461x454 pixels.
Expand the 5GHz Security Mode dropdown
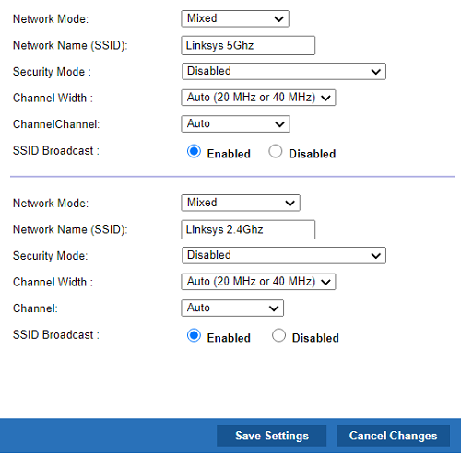(284, 72)
